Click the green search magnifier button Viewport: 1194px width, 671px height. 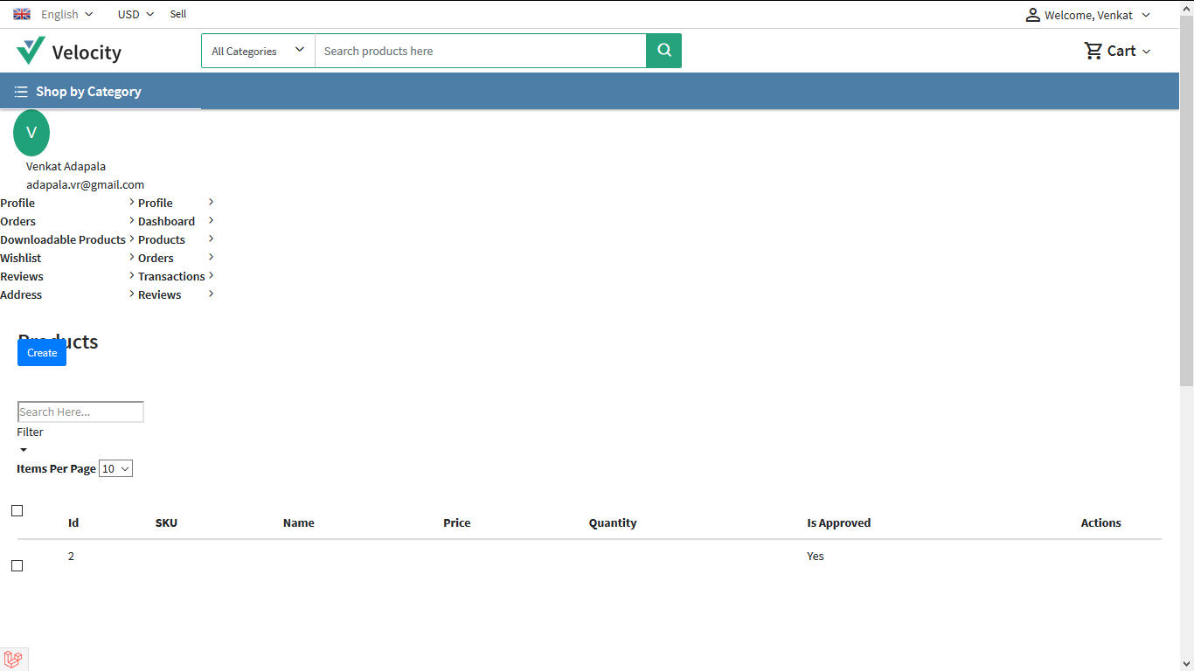663,51
